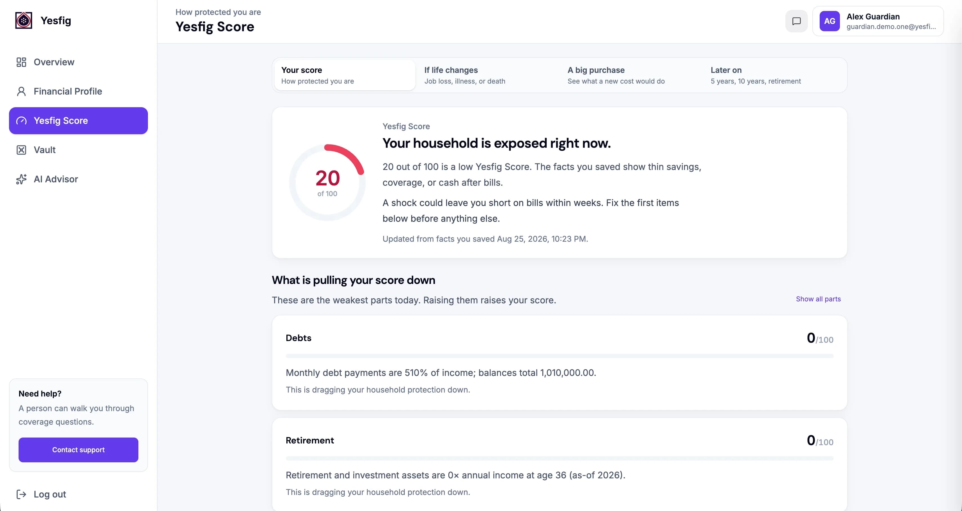The width and height of the screenshot is (962, 511).
Task: Open the Debts score card heading
Action: (298, 338)
